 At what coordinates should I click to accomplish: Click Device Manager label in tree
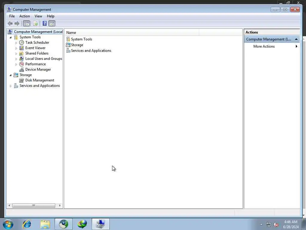tap(38, 69)
